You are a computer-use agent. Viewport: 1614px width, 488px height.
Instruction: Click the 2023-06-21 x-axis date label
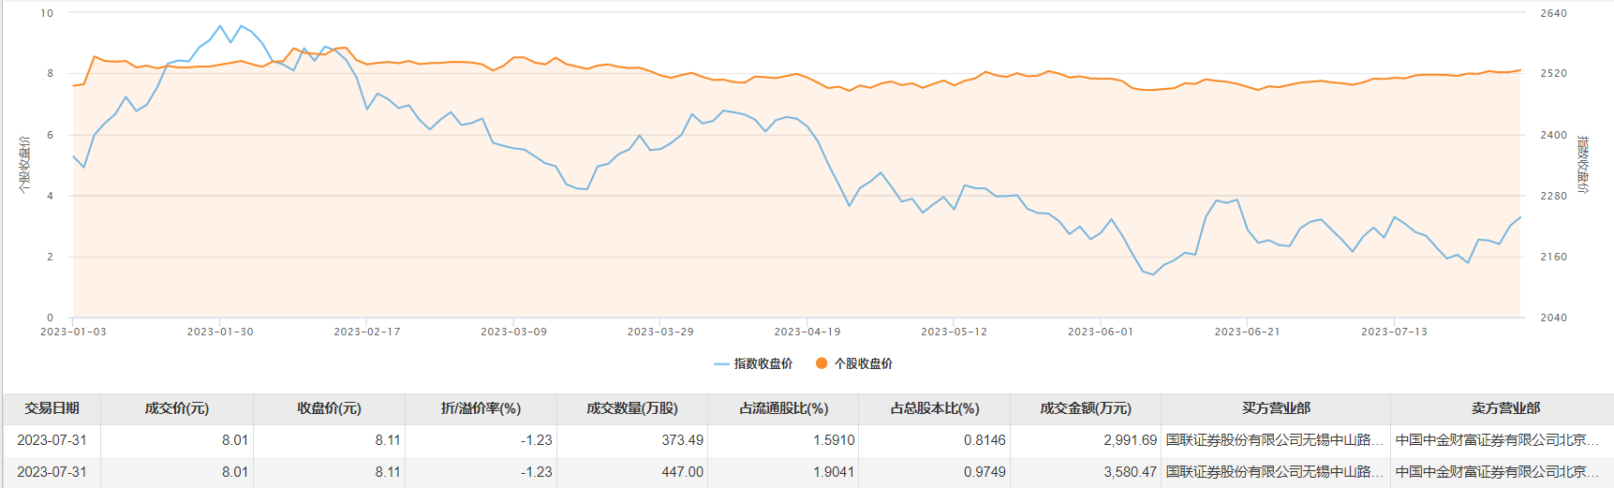[x=1248, y=332]
